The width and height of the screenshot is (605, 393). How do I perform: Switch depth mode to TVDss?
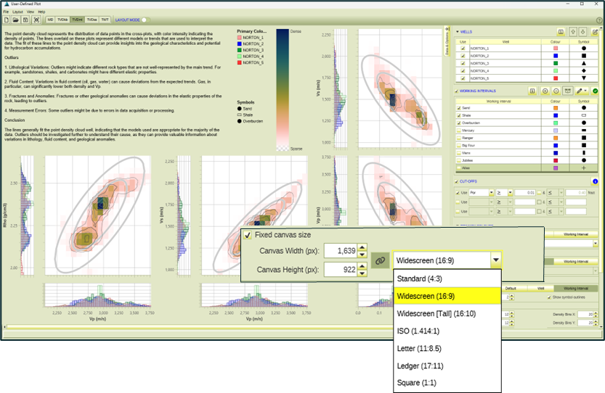coord(92,20)
